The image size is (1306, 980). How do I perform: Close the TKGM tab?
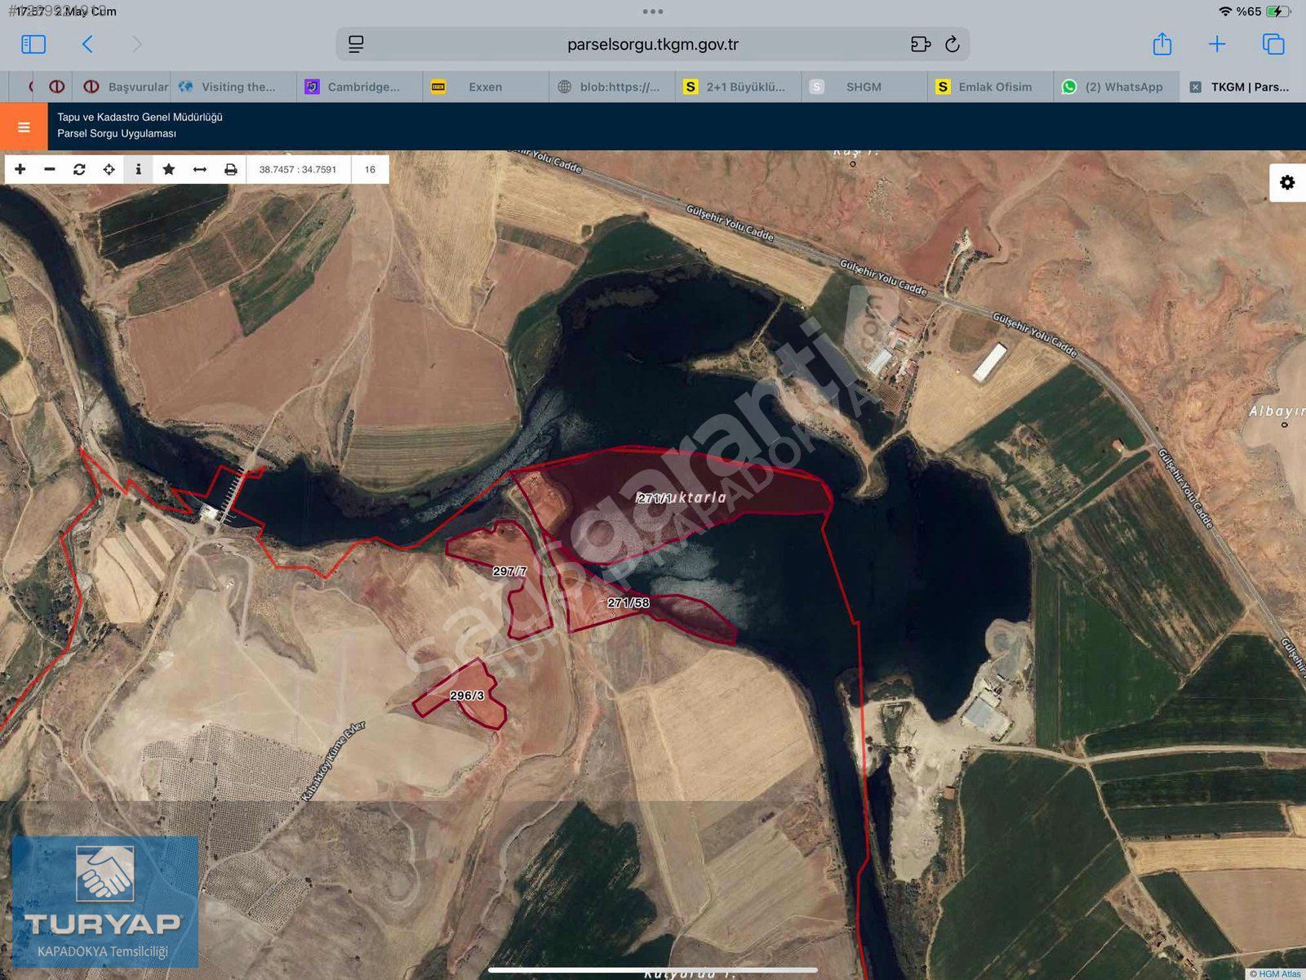click(x=1195, y=87)
